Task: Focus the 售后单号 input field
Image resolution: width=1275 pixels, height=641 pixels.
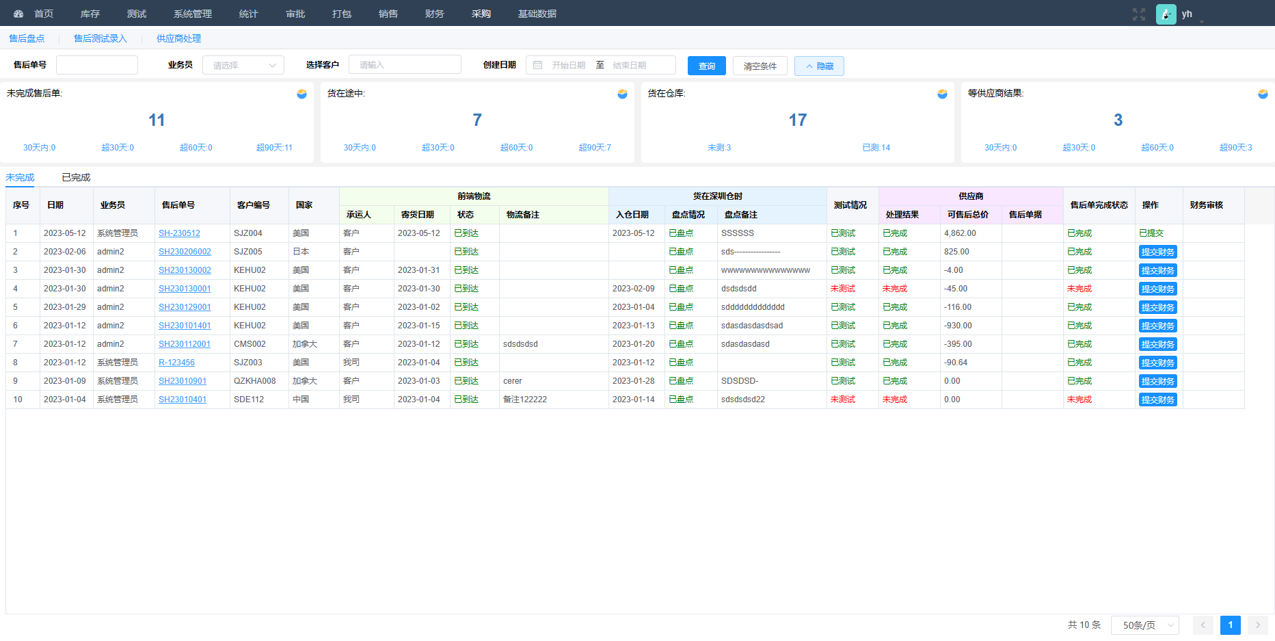Action: [97, 65]
